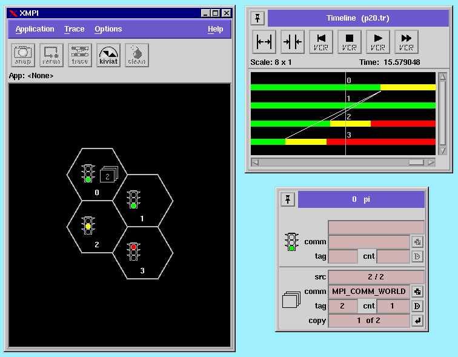
Task: Zoom out the timeline with expand arrows
Action: 264,42
